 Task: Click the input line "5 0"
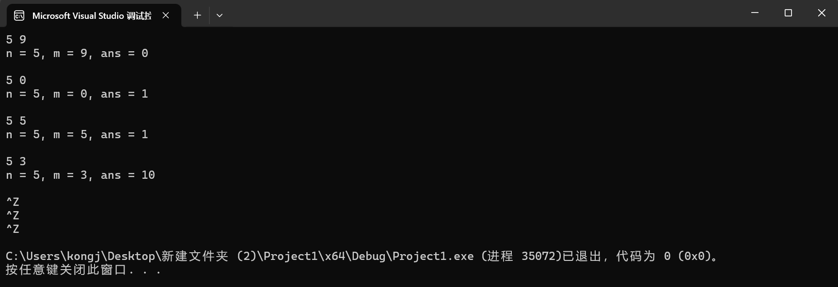click(16, 80)
